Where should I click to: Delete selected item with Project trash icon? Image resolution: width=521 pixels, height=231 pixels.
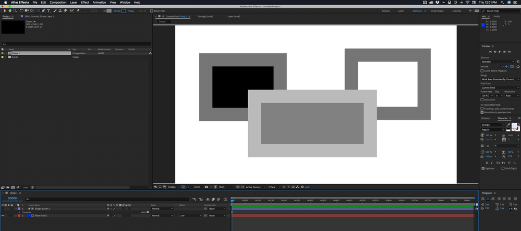(32, 187)
